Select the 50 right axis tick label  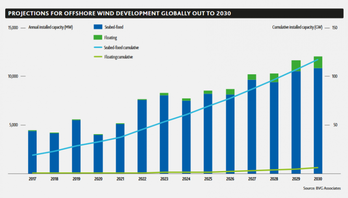335,125
